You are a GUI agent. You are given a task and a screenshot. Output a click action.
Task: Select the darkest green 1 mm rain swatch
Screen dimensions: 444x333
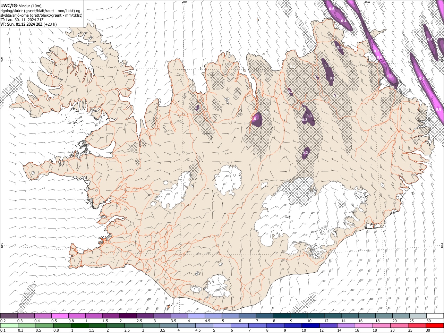[80, 325]
